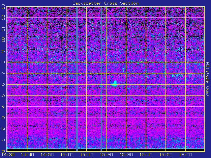Click the 14:40 time axis label
This screenshot has height=158, width=211.
pyautogui.click(x=27, y=155)
